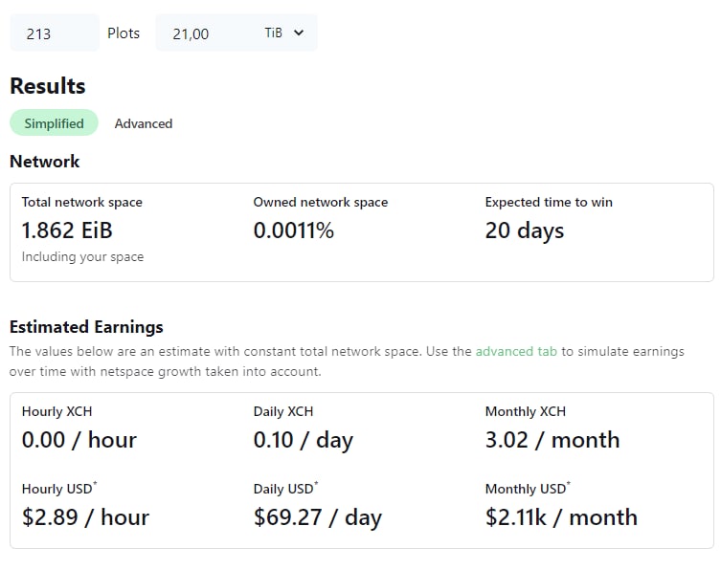721x570 pixels.
Task: Click the plots count input field
Action: point(55,33)
